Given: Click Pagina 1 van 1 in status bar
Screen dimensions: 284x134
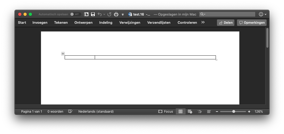Looking at the screenshot, I should point(31,112).
